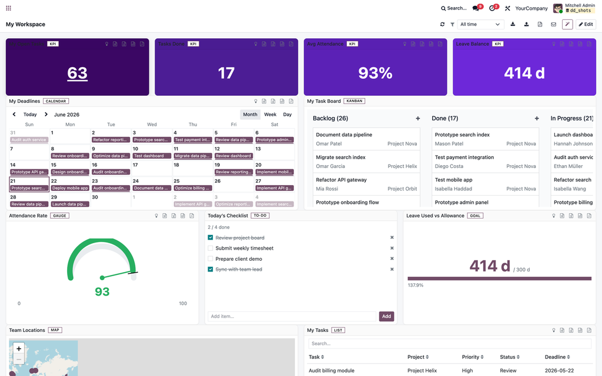Click the email dashboard envelope icon

click(x=553, y=24)
